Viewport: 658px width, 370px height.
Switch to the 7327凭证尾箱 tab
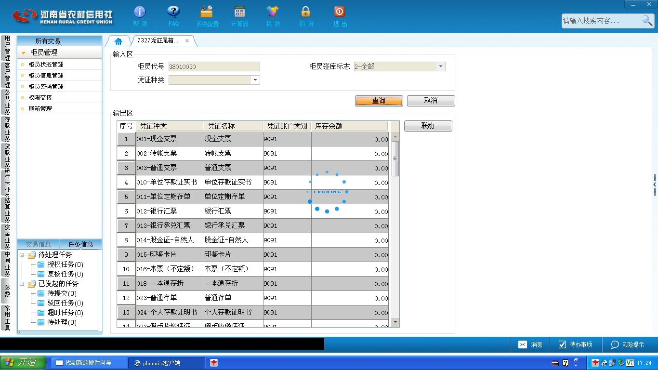(158, 41)
